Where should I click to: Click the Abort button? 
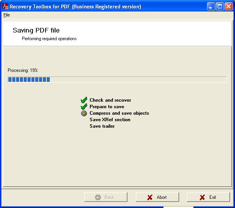pyautogui.click(x=157, y=197)
